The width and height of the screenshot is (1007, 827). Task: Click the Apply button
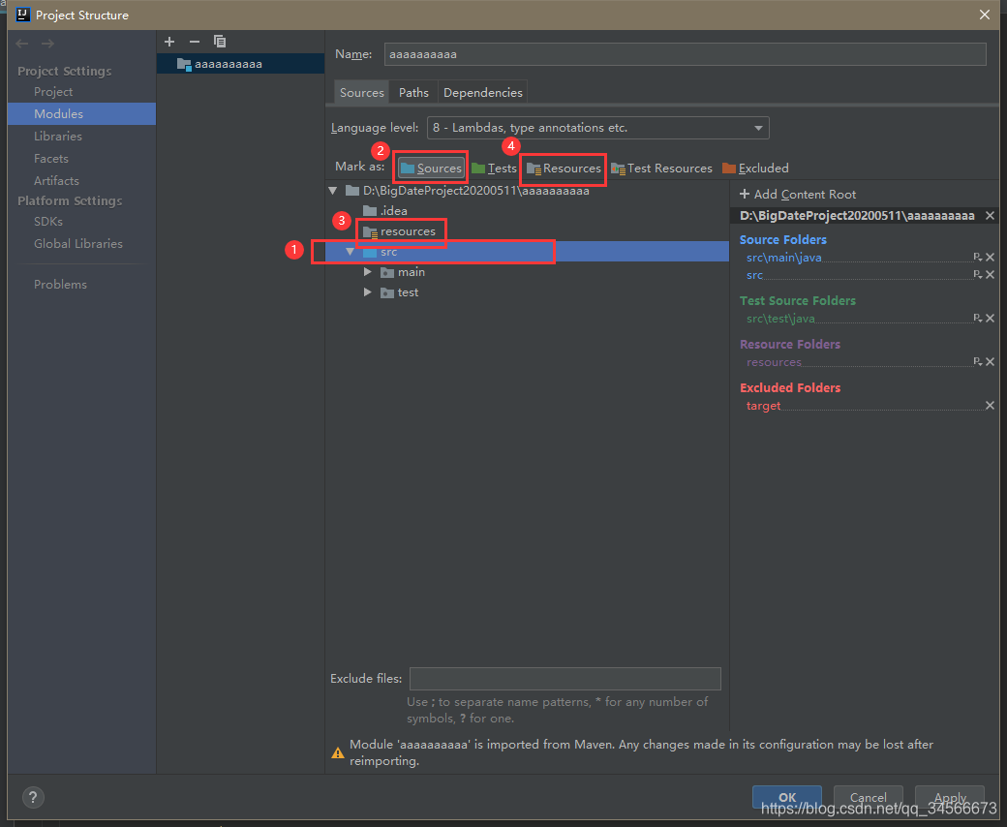950,798
